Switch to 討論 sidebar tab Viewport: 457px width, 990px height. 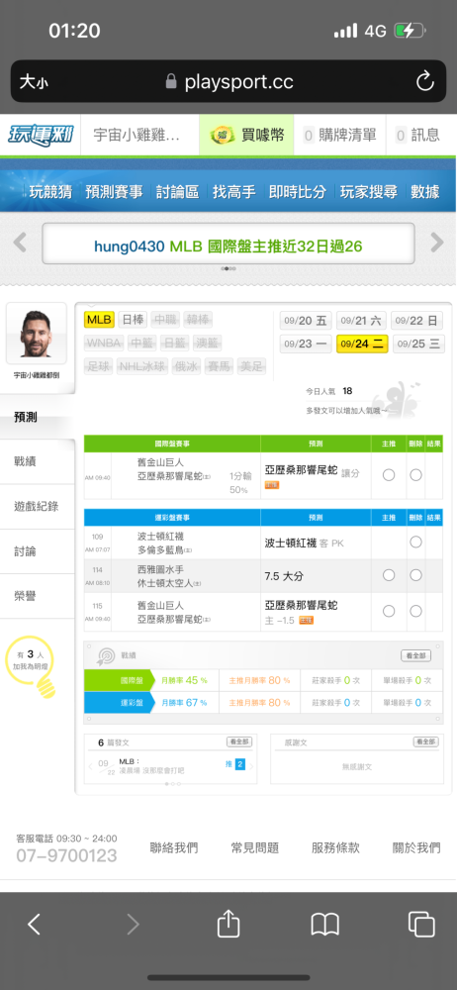[x=38, y=551]
